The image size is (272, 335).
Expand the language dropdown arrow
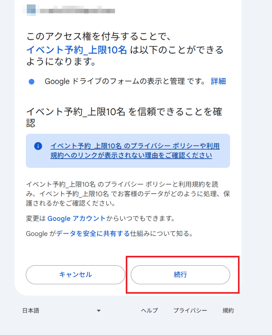99,311
